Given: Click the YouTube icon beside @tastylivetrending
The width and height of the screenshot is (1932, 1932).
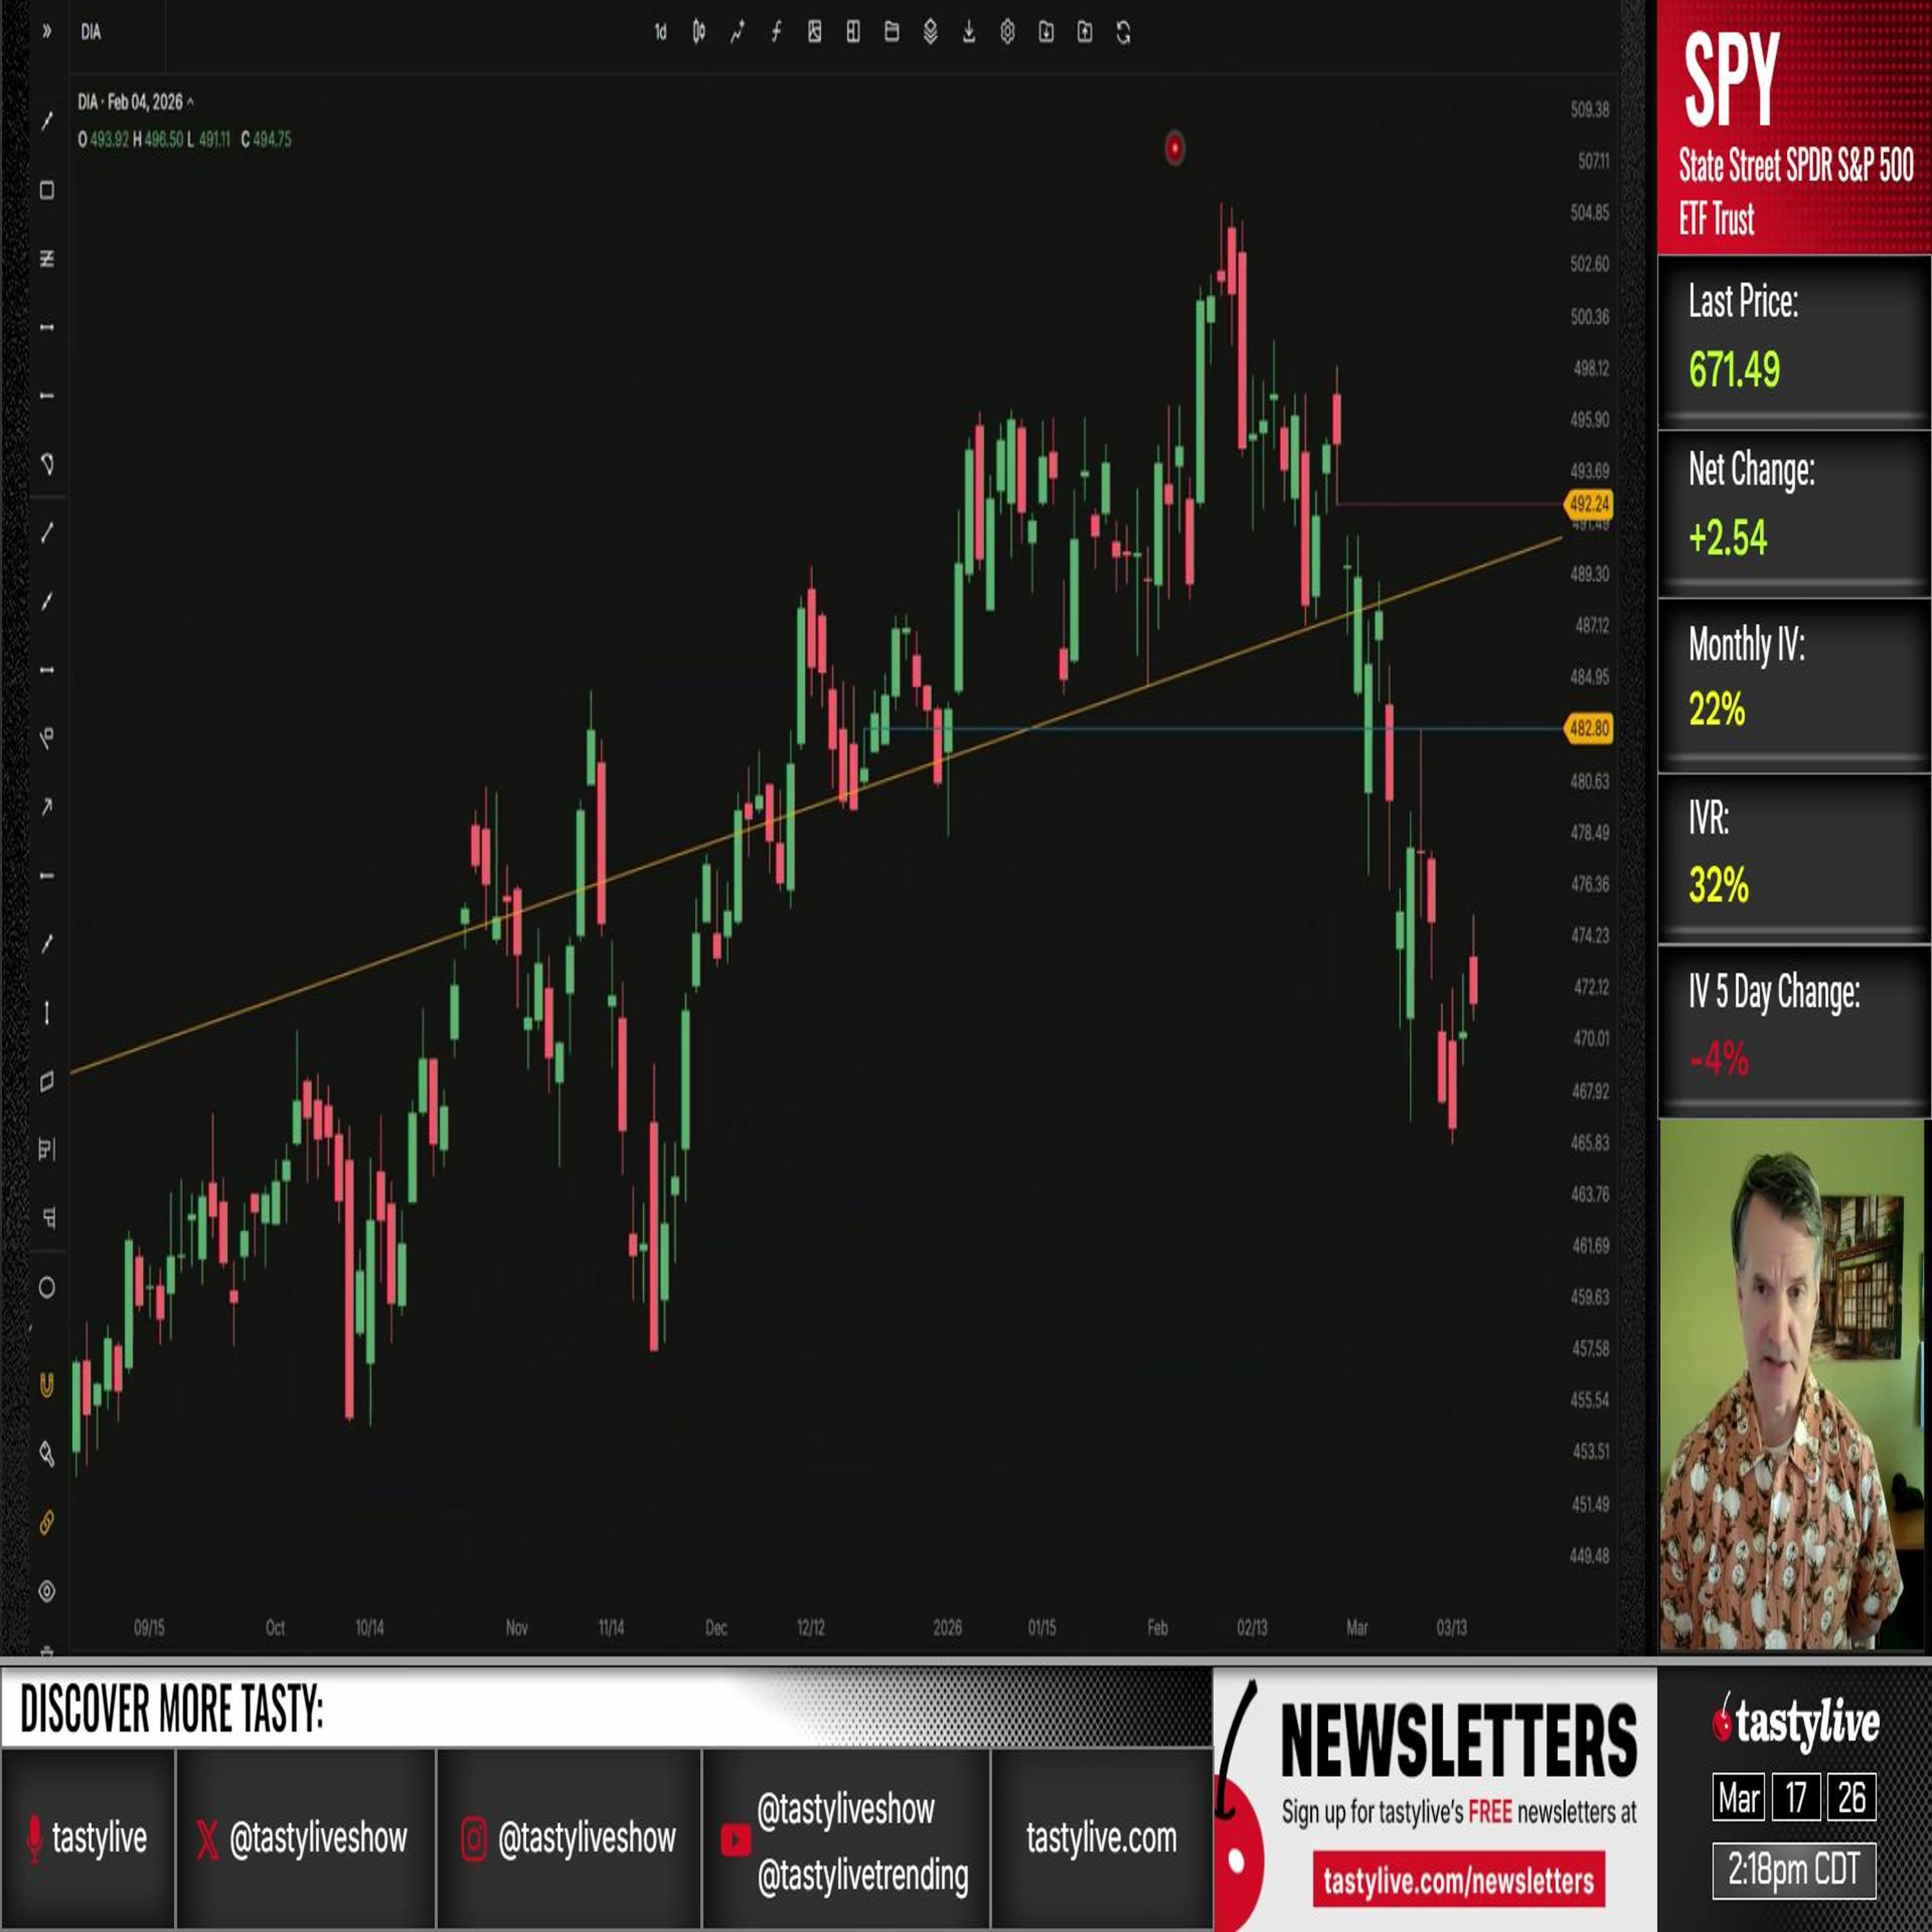Looking at the screenshot, I should [x=735, y=1840].
